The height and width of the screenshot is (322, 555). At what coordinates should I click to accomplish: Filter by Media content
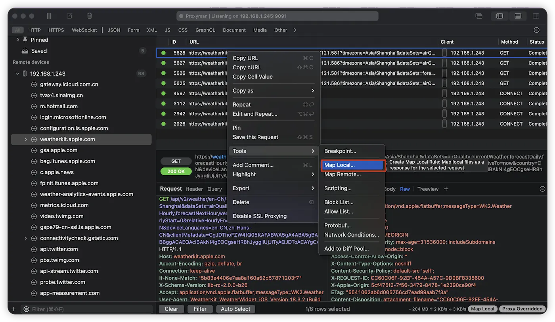(x=260, y=30)
